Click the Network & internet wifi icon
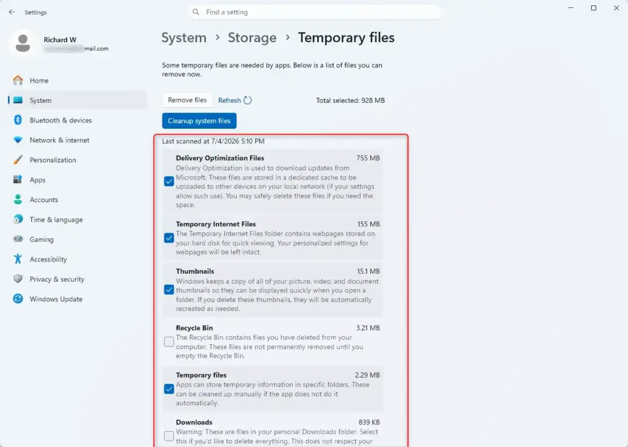 click(x=18, y=140)
